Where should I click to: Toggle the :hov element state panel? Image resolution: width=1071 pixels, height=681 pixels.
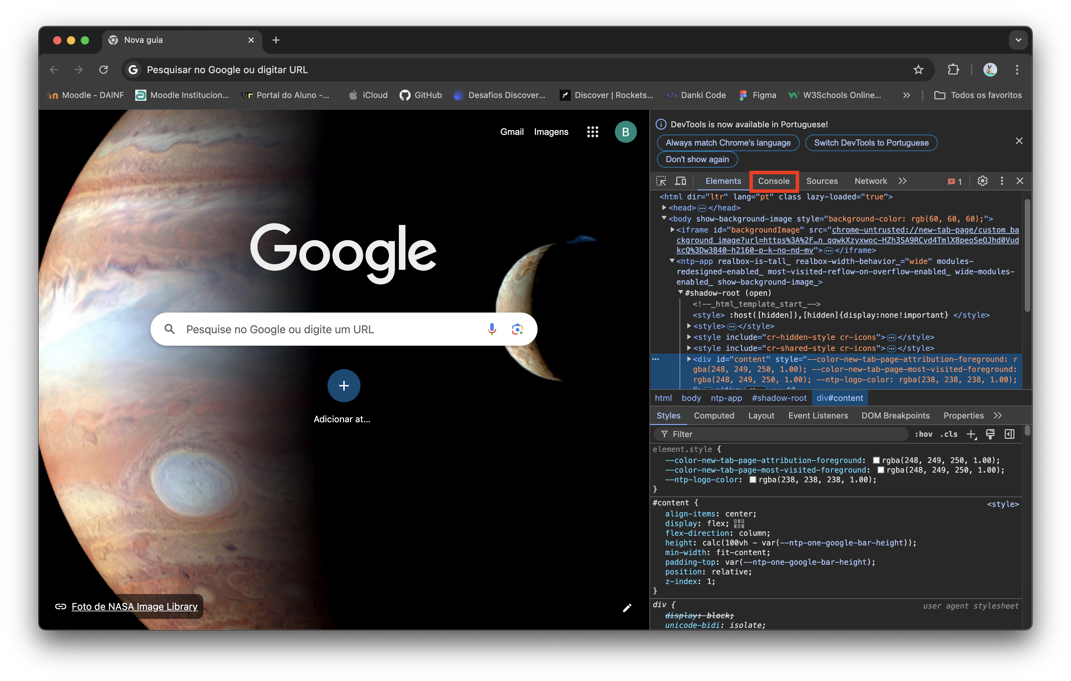point(923,434)
